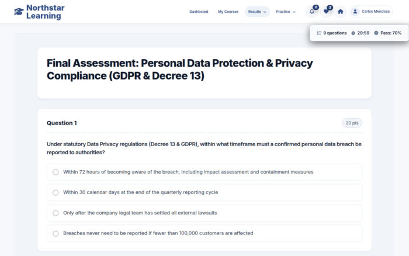Go to the home icon
The height and width of the screenshot is (256, 409).
pyautogui.click(x=341, y=12)
